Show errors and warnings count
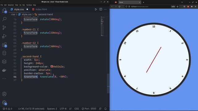This screenshot has height=111, width=198. (x=7, y=109)
